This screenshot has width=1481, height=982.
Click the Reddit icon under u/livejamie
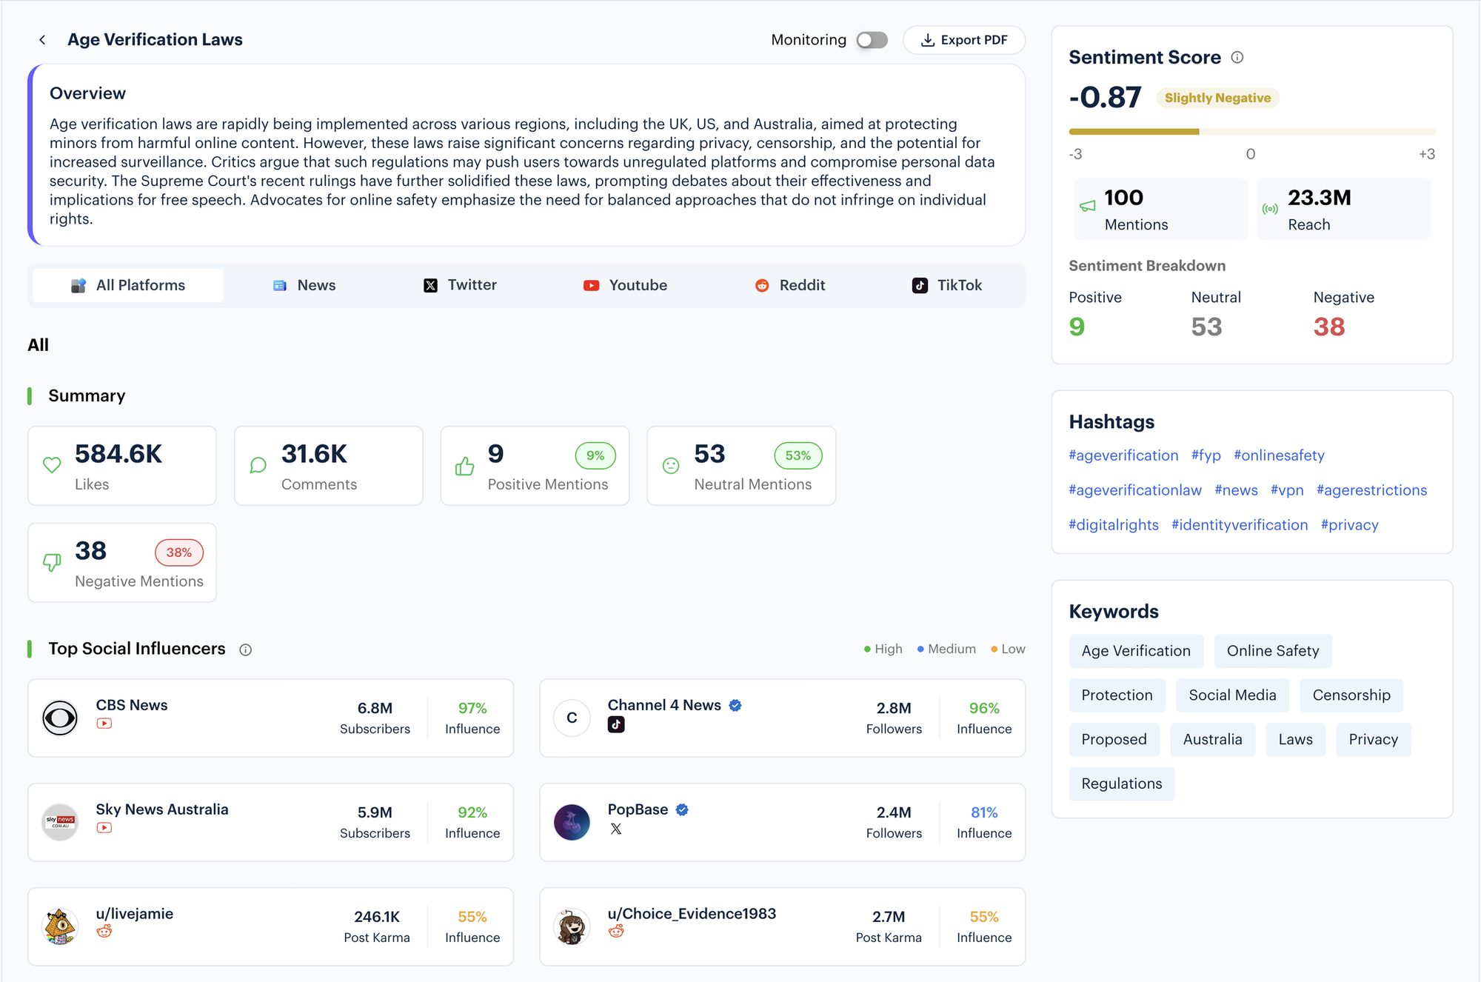point(104,932)
